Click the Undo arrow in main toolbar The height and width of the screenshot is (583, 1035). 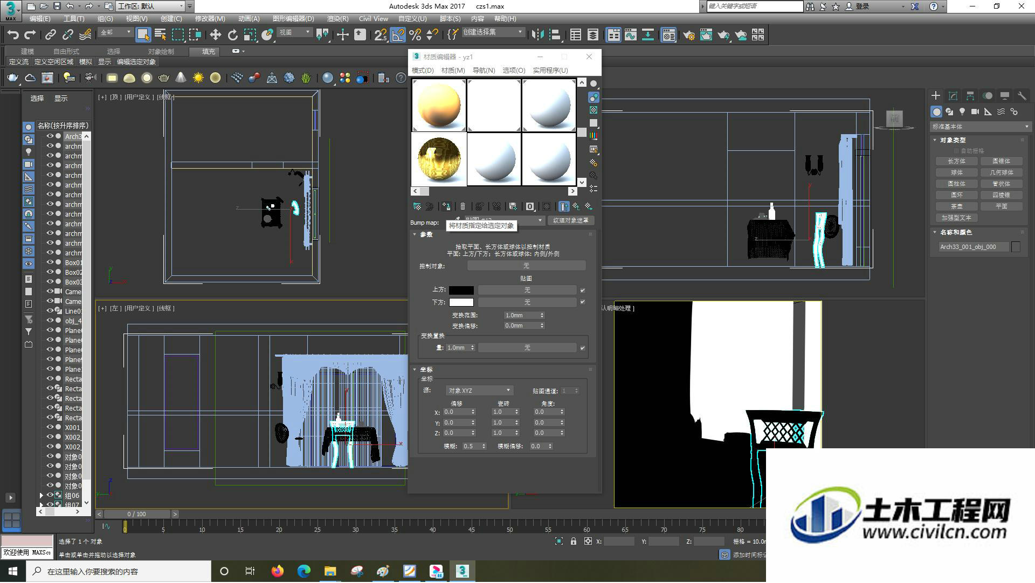13,35
